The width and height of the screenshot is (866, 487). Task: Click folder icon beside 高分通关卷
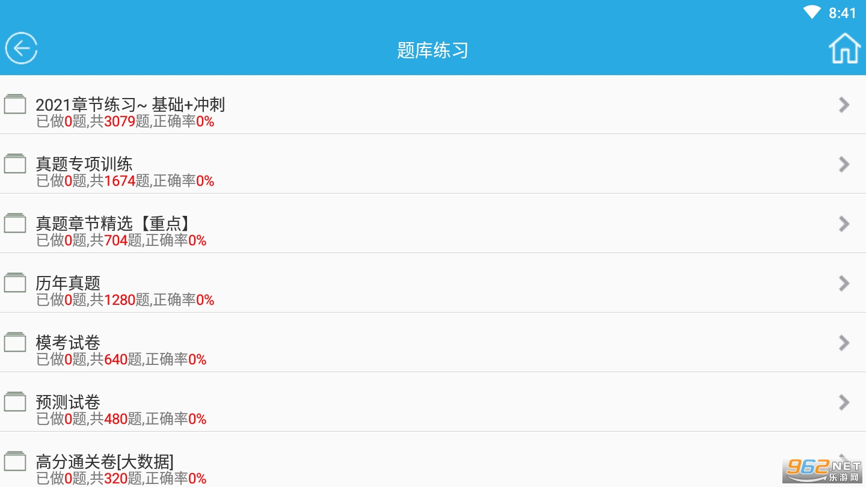point(15,461)
